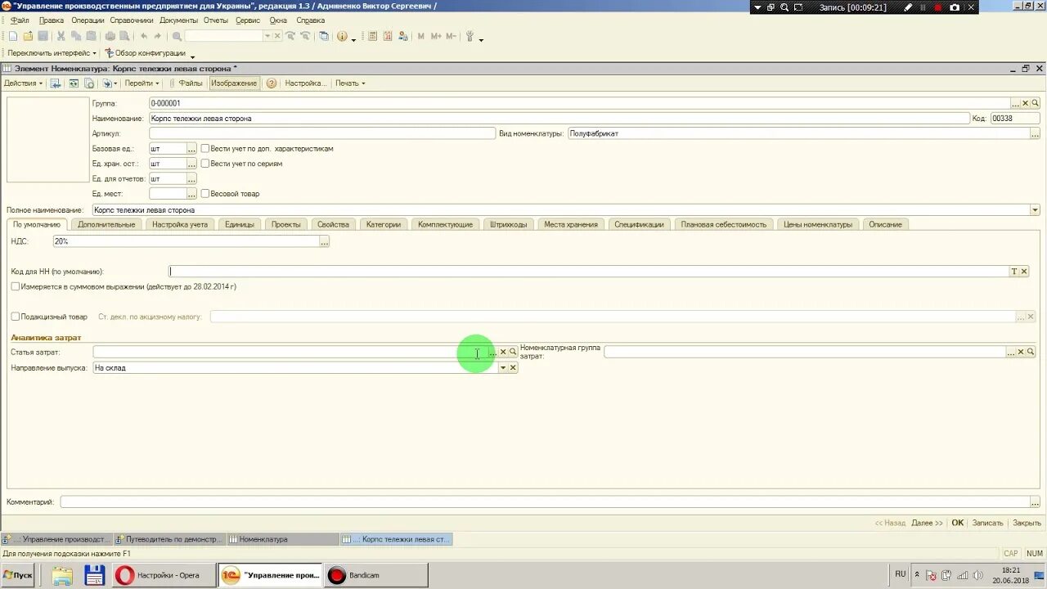Click into the Артикул input field
1047x589 pixels.
point(322,133)
